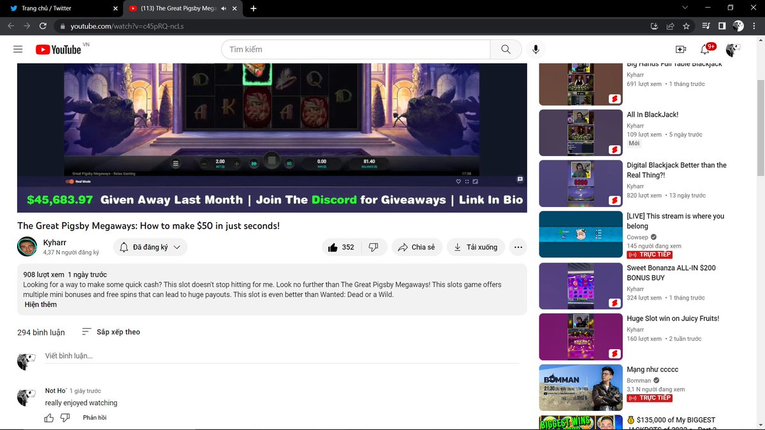Viewport: 765px width, 430px height.
Task: Open more actions three-dot menu
Action: [518, 247]
